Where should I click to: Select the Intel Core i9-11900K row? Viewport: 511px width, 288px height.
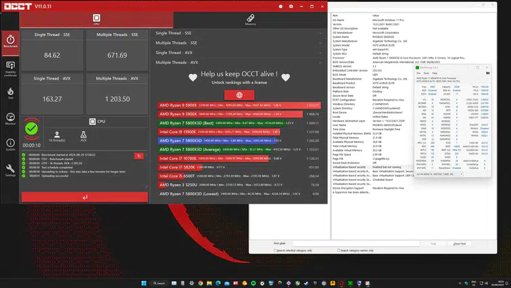pos(239,132)
